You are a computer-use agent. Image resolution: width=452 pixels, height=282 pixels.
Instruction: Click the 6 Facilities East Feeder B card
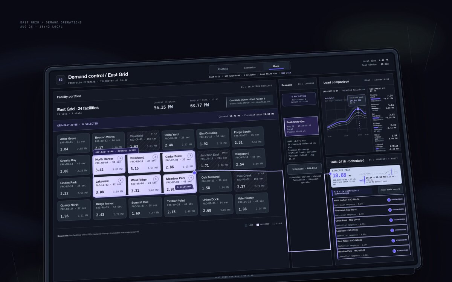[x=299, y=100]
